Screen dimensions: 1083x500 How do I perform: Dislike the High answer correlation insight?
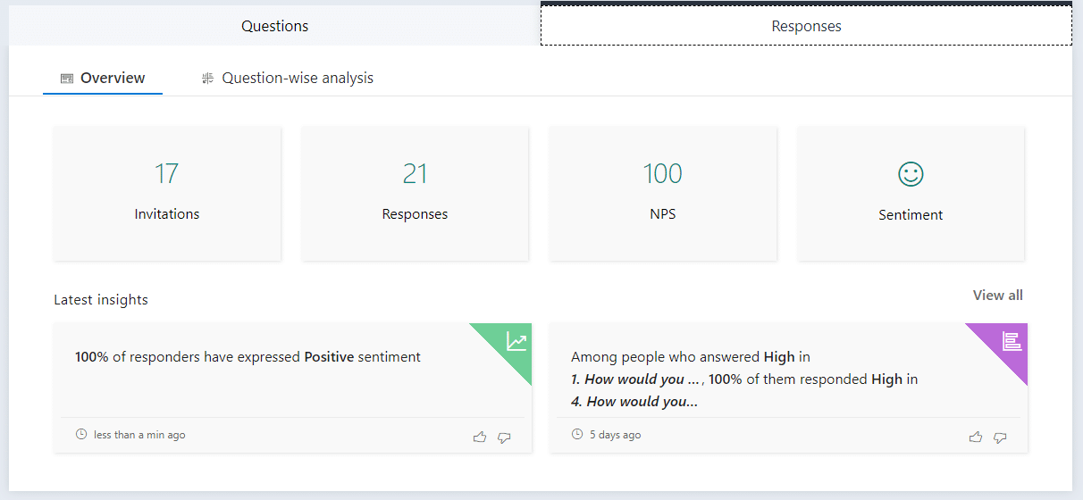[x=1000, y=437]
